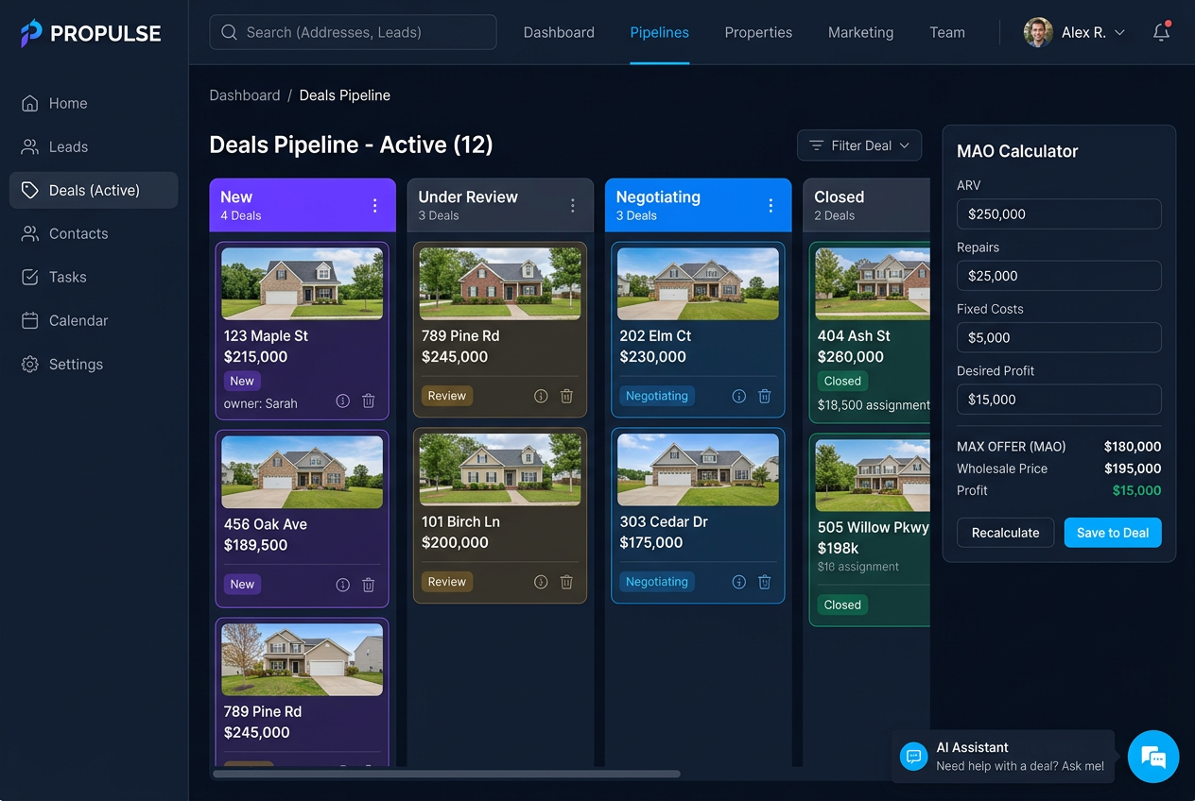The height and width of the screenshot is (801, 1195).
Task: Open Under Review column options menu
Action: click(x=573, y=205)
